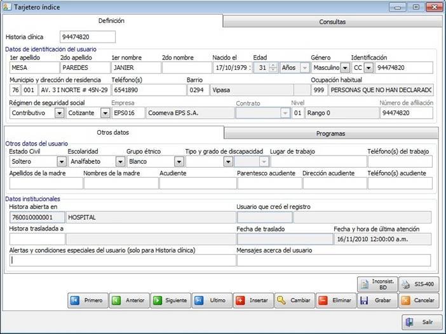Open the grado de discapacidad dropdown

[264, 161]
